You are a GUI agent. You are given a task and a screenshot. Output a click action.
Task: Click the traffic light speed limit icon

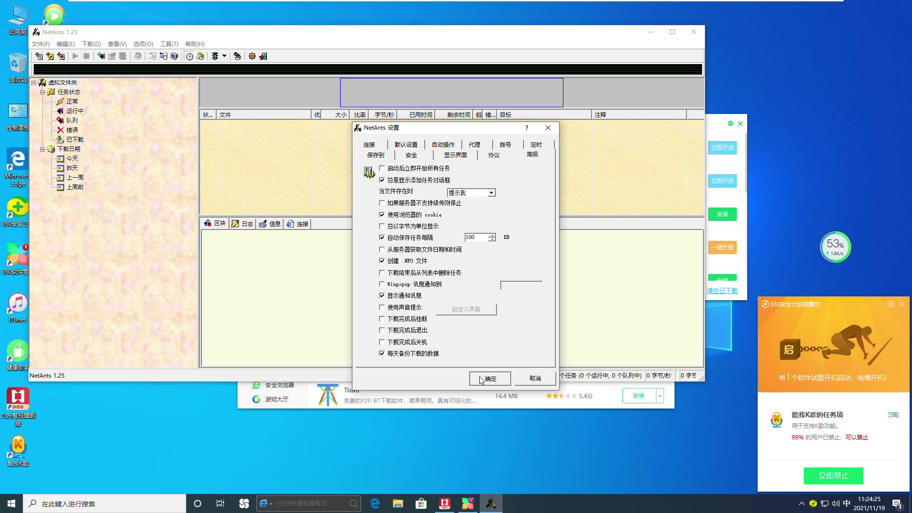[x=215, y=56]
